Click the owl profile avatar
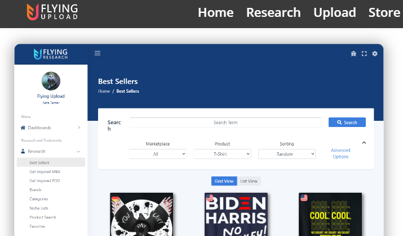 point(51,81)
